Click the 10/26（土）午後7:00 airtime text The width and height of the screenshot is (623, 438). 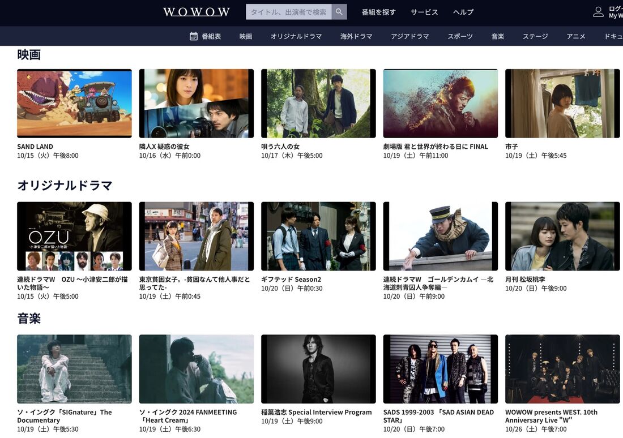click(x=536, y=429)
